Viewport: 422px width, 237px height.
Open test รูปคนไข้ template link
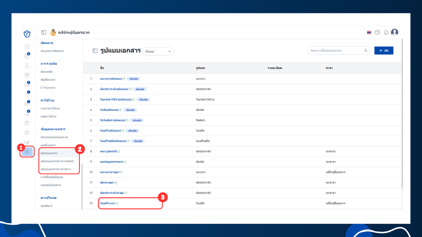pos(108,151)
